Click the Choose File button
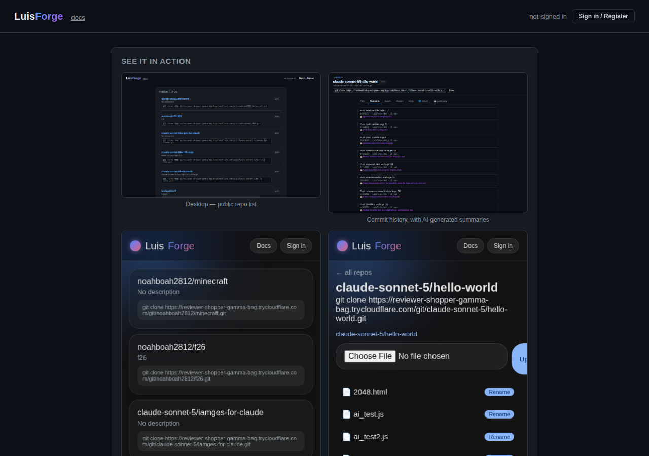Image resolution: width=649 pixels, height=456 pixels. (x=370, y=356)
